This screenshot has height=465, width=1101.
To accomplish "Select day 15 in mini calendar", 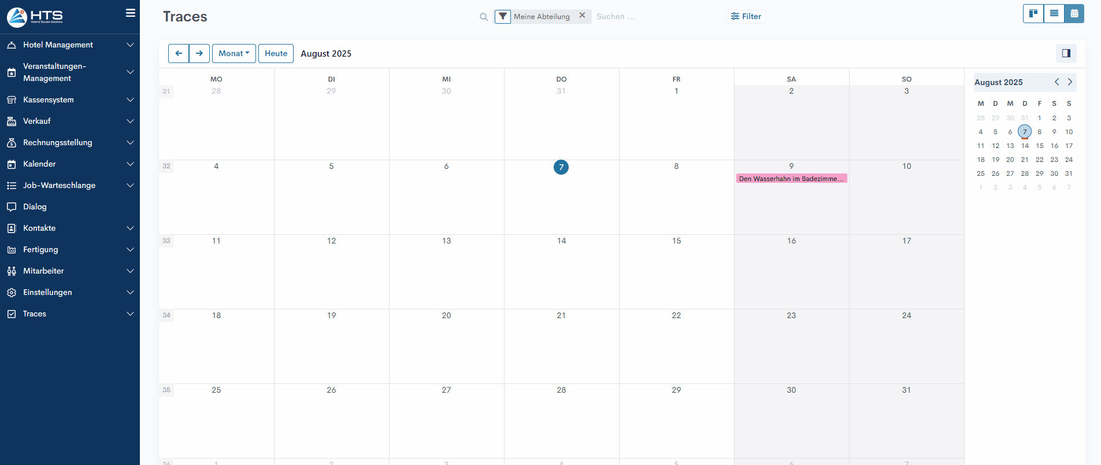I will click(x=1039, y=146).
